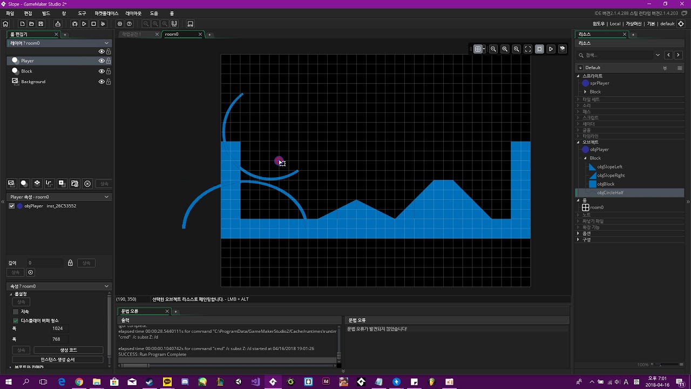The image size is (691, 389).
Task: Uncheck the objPlayer instance checkbox
Action: tap(12, 206)
